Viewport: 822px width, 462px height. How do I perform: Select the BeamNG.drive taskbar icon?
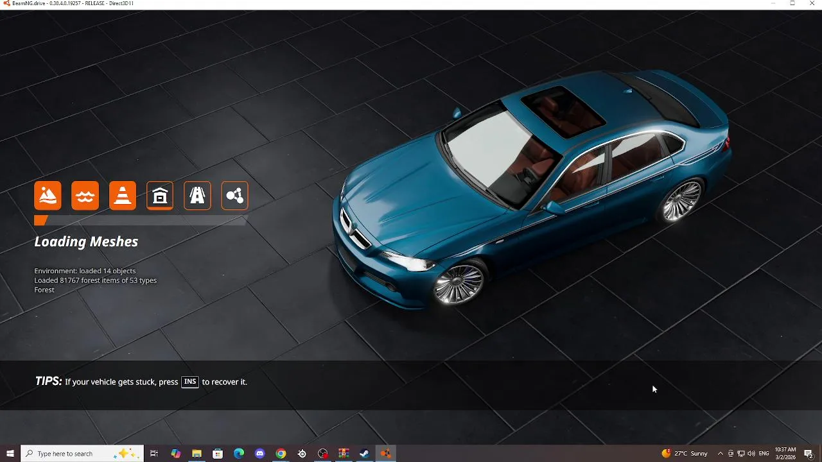coord(385,454)
